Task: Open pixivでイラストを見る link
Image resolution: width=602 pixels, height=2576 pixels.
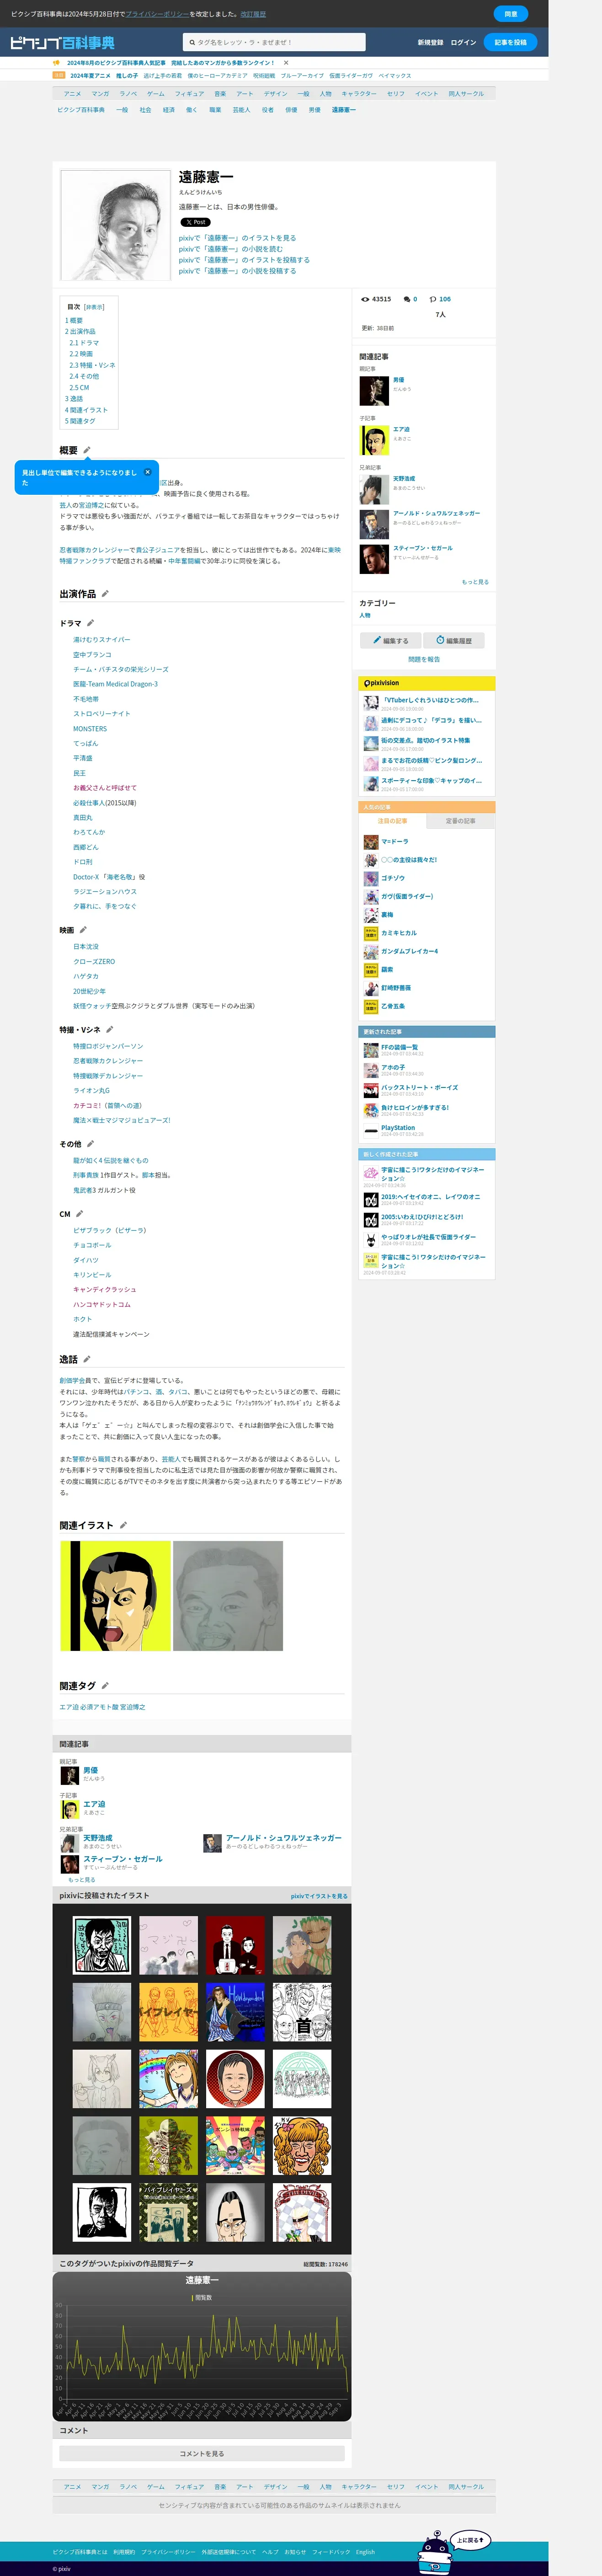Action: coord(319,1896)
